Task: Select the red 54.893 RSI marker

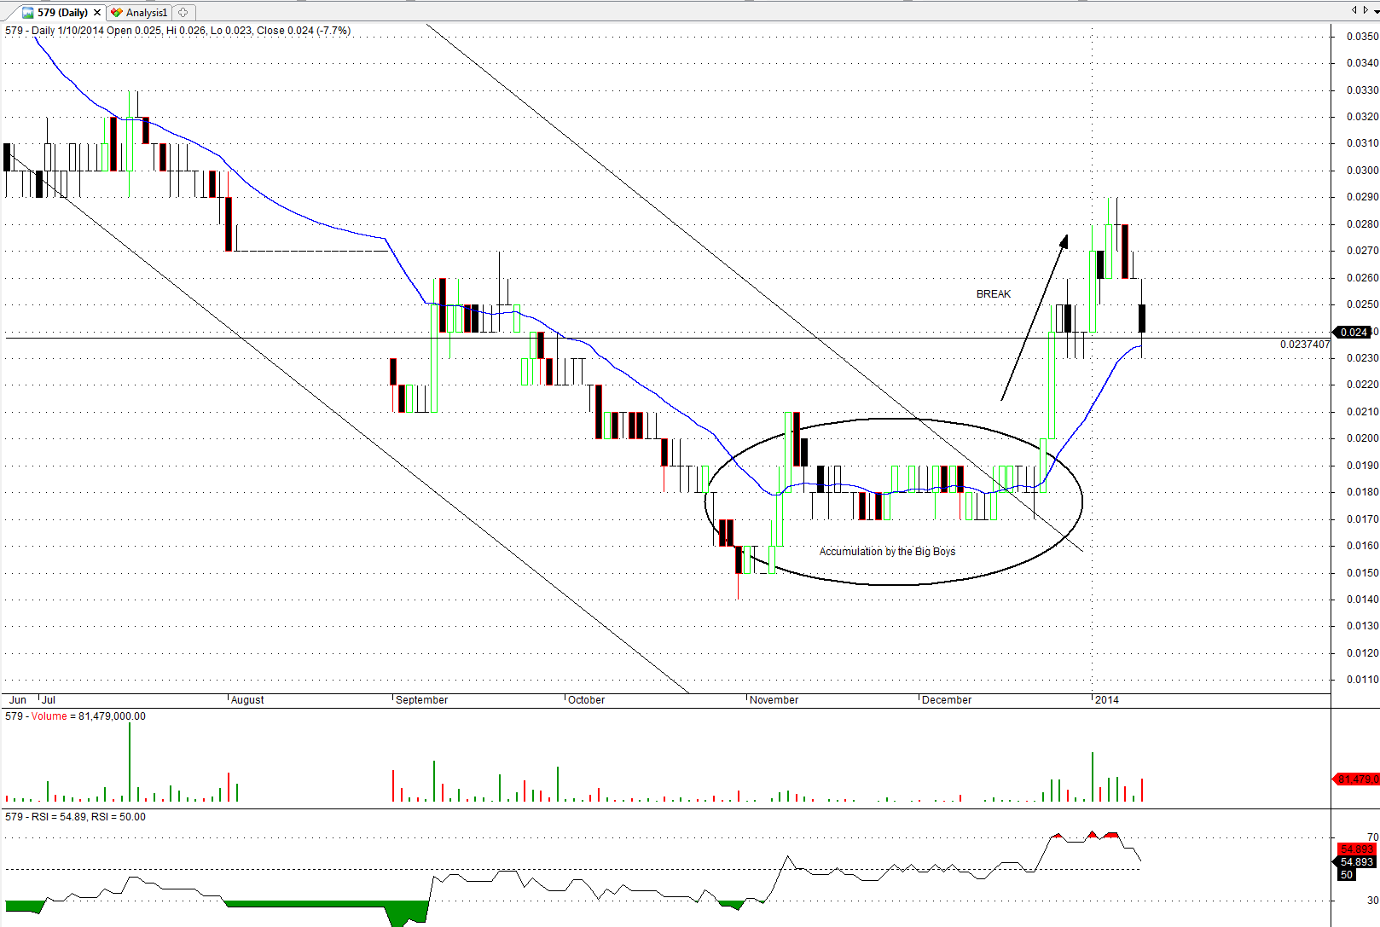Action: [1356, 849]
